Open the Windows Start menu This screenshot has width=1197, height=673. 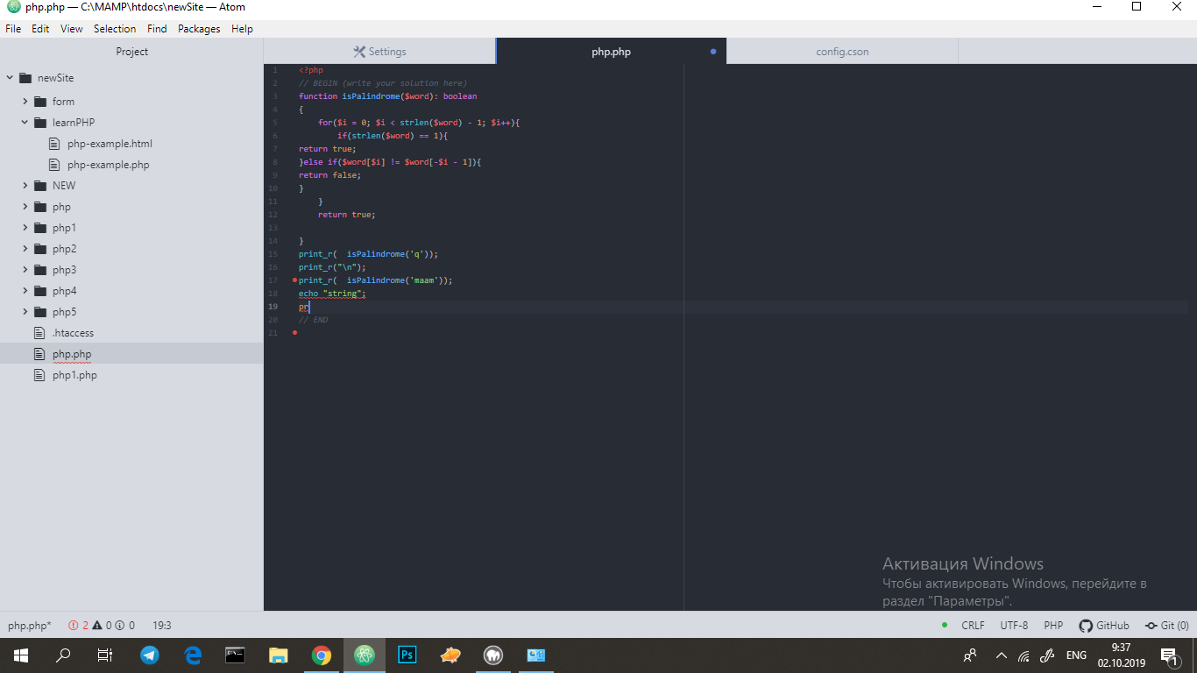click(x=21, y=655)
